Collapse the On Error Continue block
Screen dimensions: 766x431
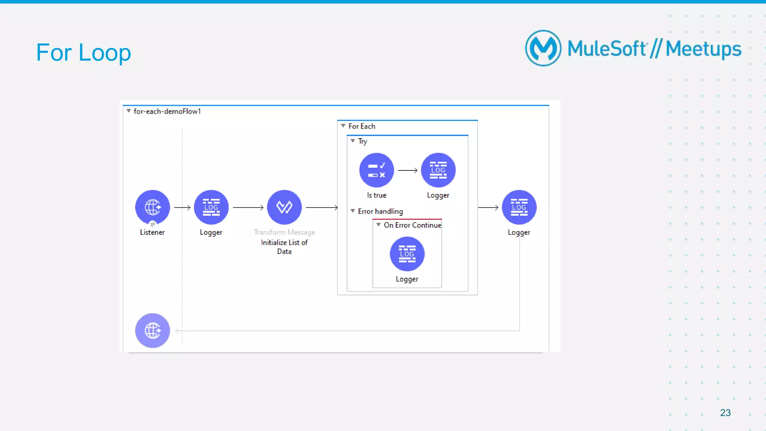(x=379, y=225)
